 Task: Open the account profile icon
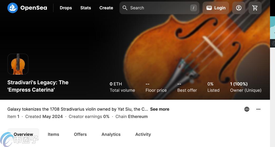pos(239,8)
